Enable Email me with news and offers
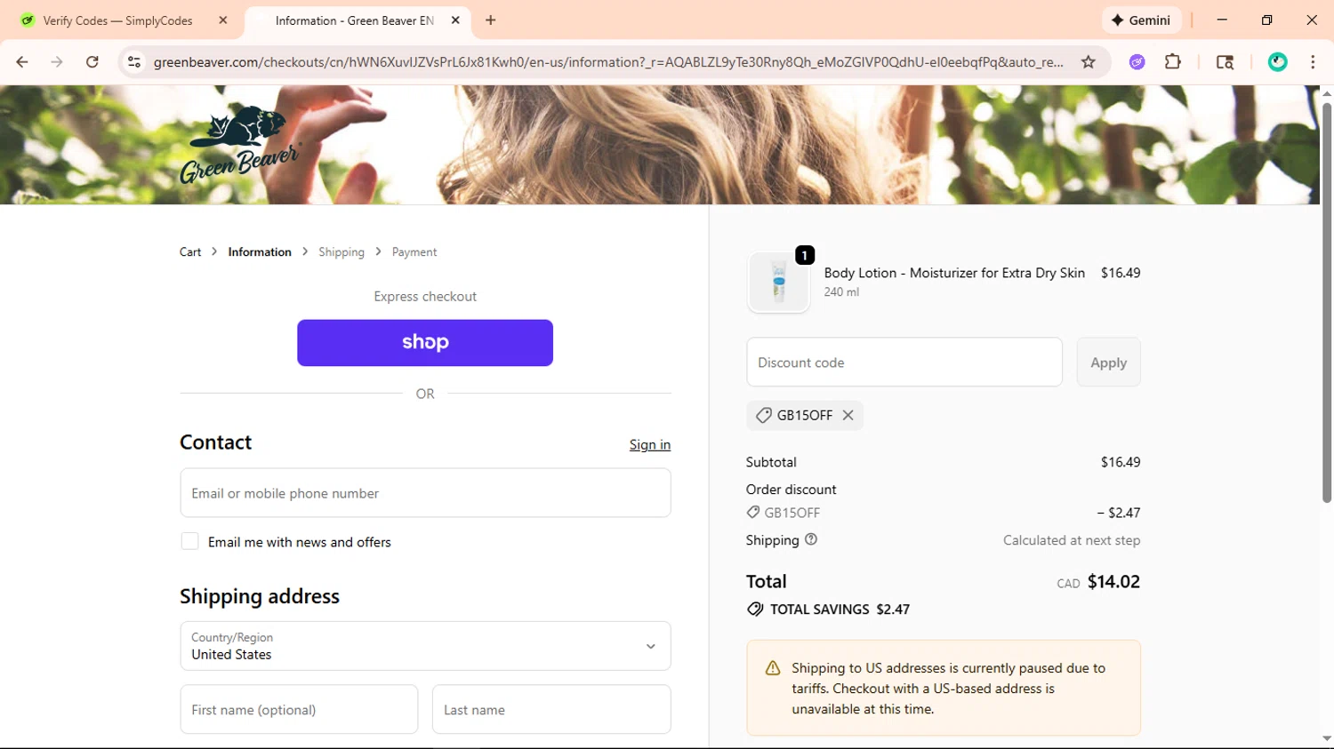The width and height of the screenshot is (1334, 749). [x=189, y=541]
